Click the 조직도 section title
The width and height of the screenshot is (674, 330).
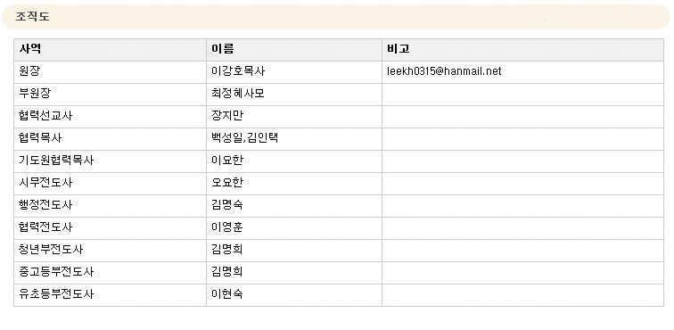33,17
